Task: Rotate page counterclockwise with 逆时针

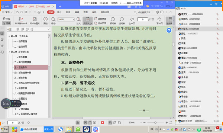Action: click(x=122, y=21)
